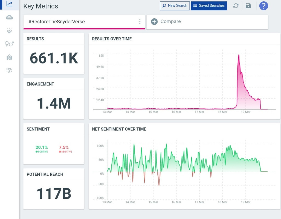Open the gender demographics sidebar icon
Screen dimensions: 281x219
9,44
